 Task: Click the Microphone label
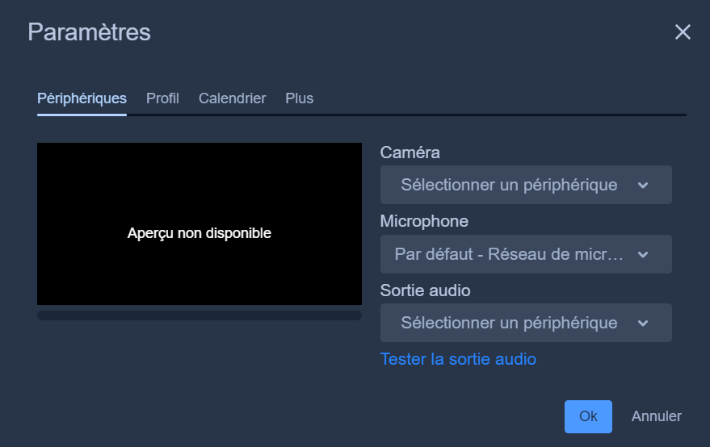(x=424, y=221)
